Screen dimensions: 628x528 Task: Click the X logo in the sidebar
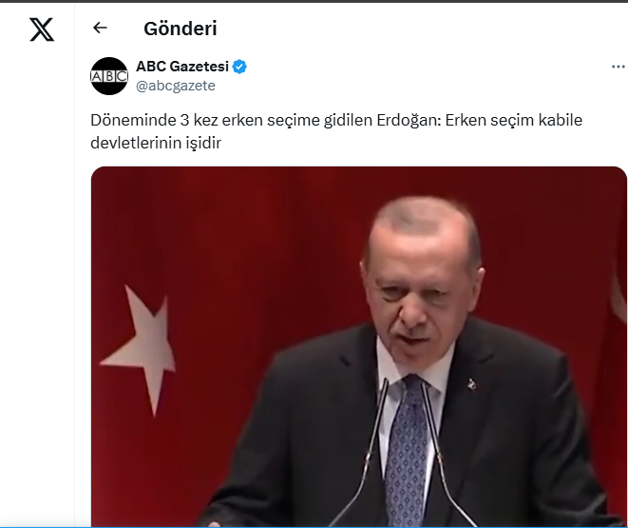42,29
